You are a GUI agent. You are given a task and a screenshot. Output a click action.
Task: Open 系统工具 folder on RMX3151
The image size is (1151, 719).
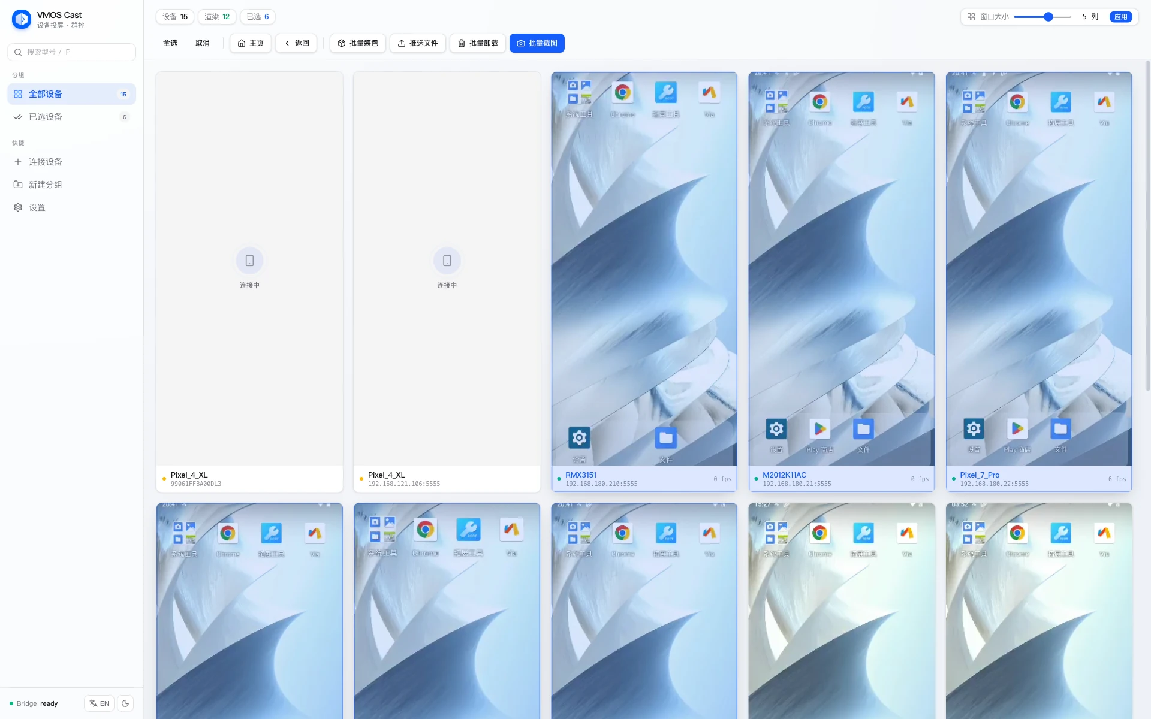(579, 93)
